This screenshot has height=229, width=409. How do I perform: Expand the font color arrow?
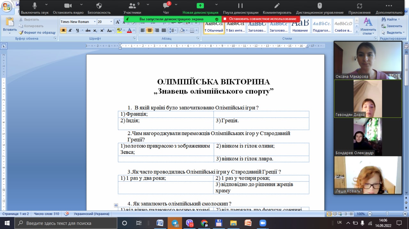tap(134, 31)
